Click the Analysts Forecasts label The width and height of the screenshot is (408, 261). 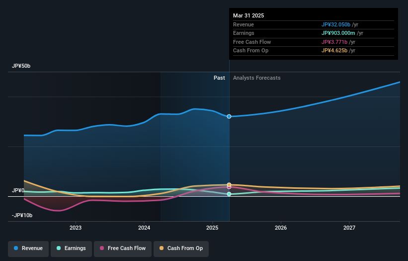pos(256,78)
